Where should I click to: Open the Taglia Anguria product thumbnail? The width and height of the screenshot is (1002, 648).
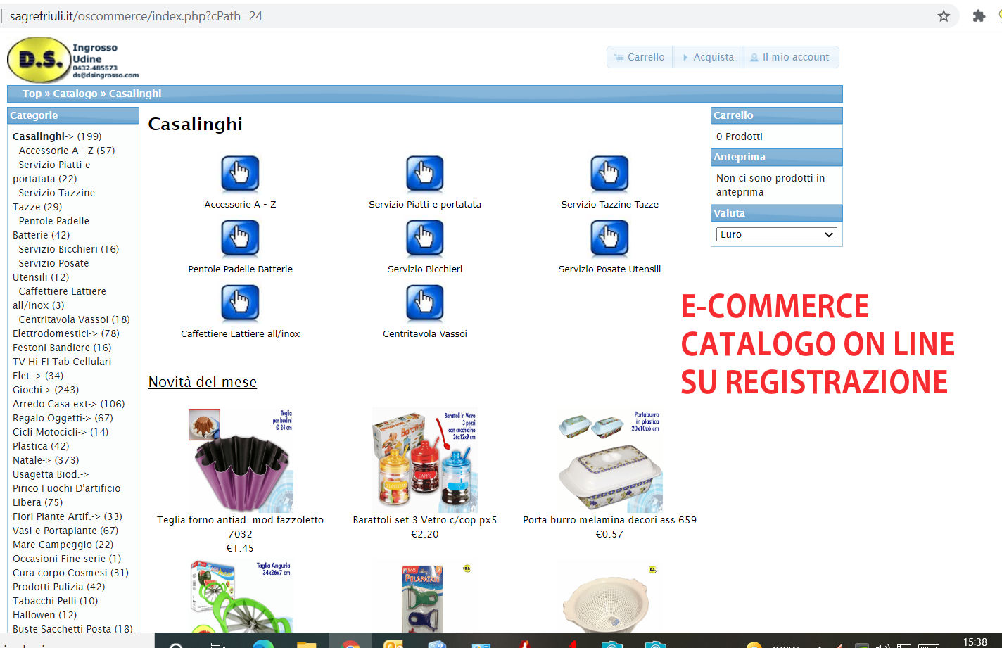[x=240, y=596]
